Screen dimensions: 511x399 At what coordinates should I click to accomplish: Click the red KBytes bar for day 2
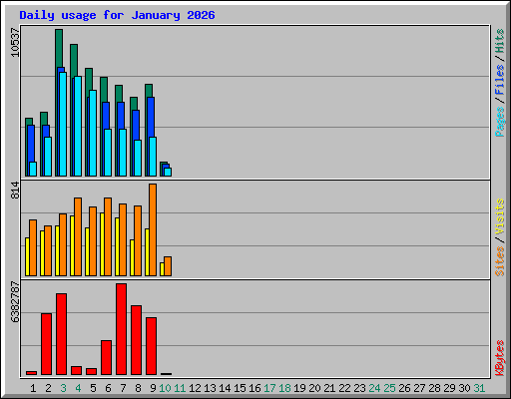[47, 344]
